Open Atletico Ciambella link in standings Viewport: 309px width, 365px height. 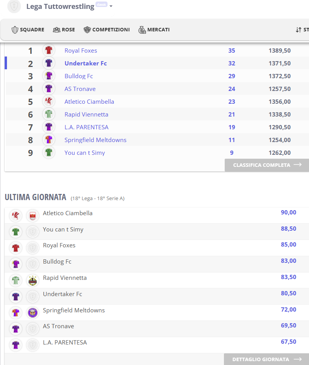pos(89,102)
